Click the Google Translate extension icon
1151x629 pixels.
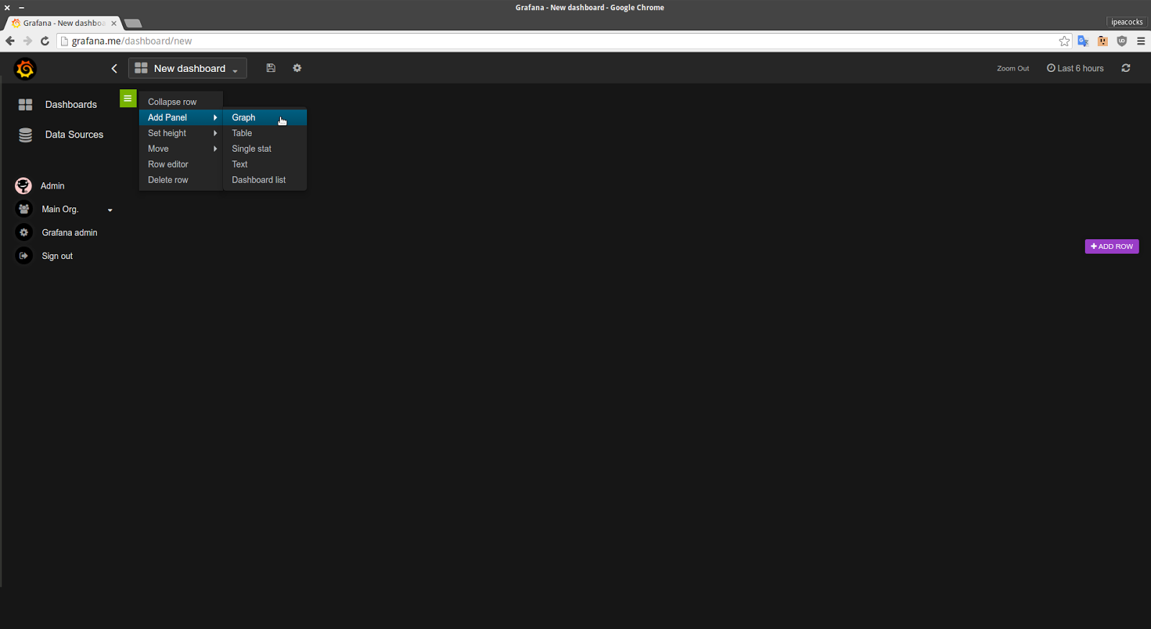[x=1083, y=41]
